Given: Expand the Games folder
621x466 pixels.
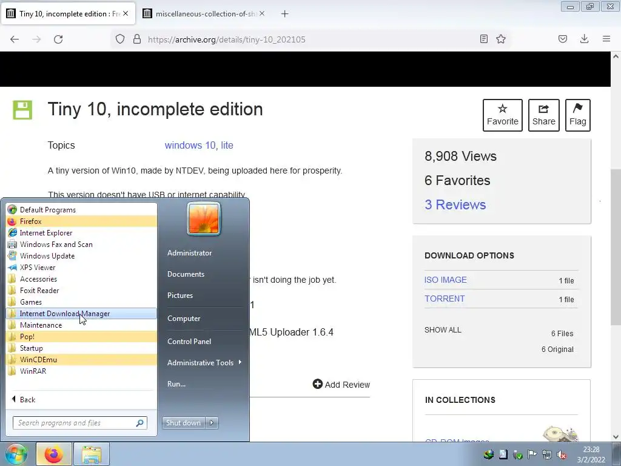Looking at the screenshot, I should point(81,302).
